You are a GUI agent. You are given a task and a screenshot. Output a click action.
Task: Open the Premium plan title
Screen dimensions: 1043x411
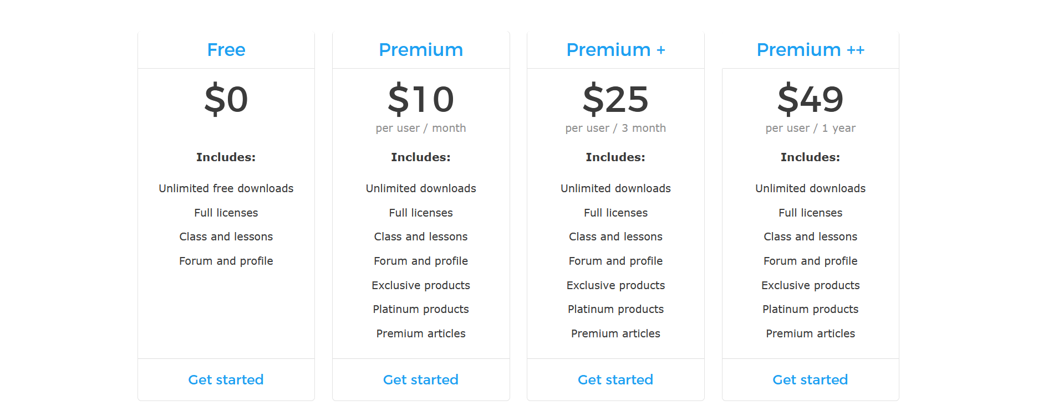tap(421, 50)
